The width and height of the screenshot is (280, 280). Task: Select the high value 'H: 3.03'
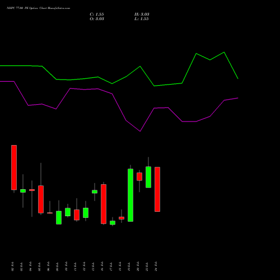click(x=142, y=15)
